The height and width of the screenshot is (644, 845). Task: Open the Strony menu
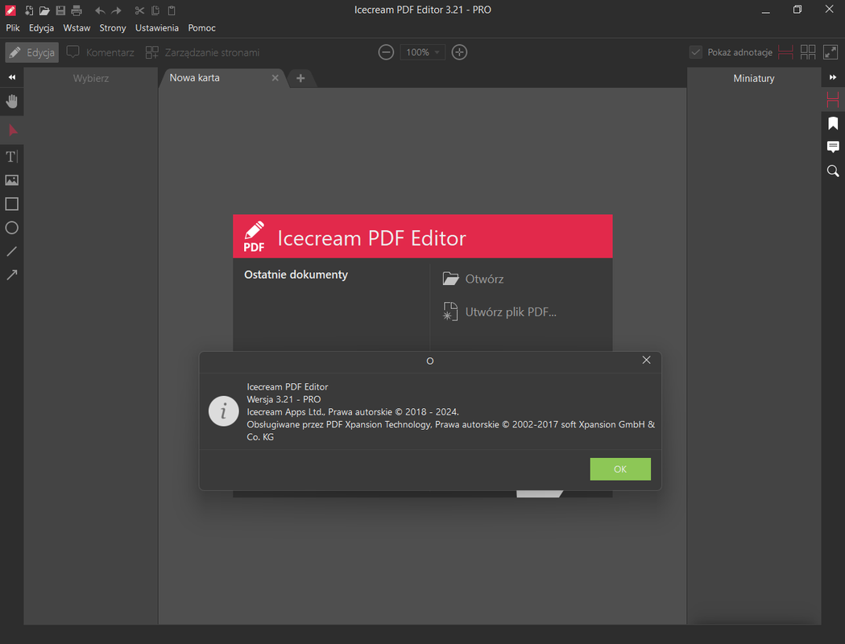pos(113,28)
